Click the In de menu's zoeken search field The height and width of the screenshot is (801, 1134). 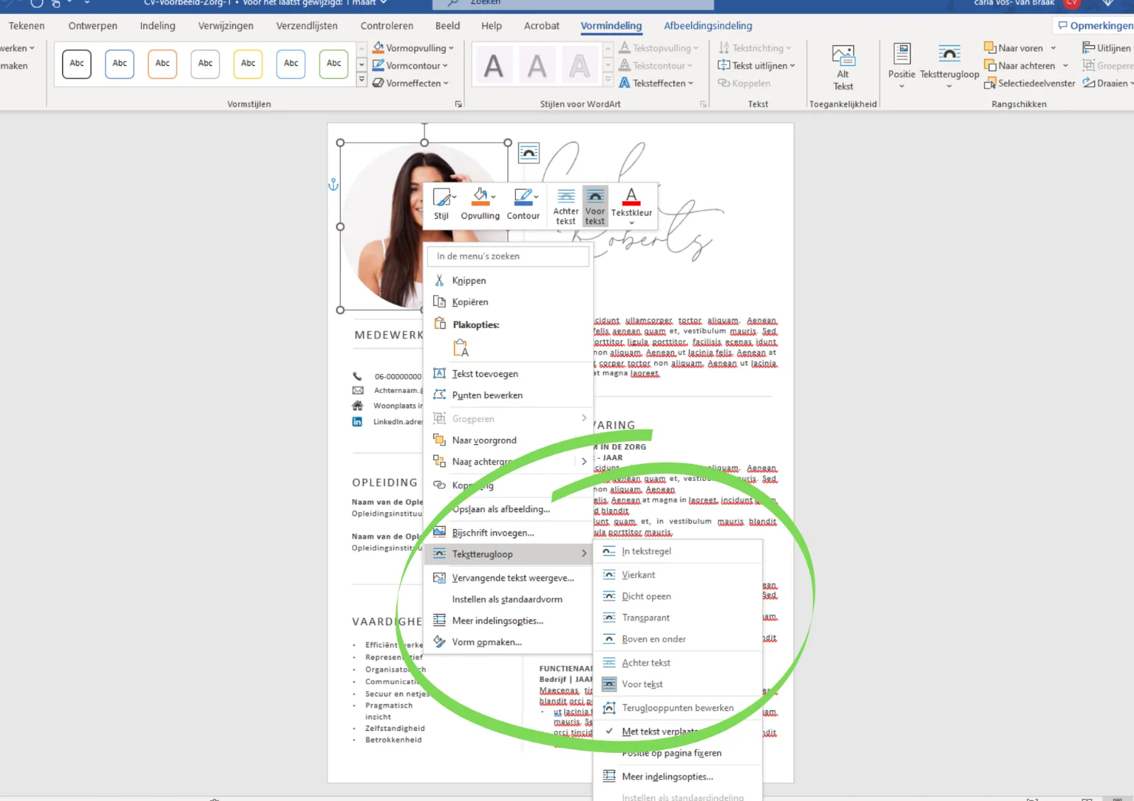(x=507, y=256)
